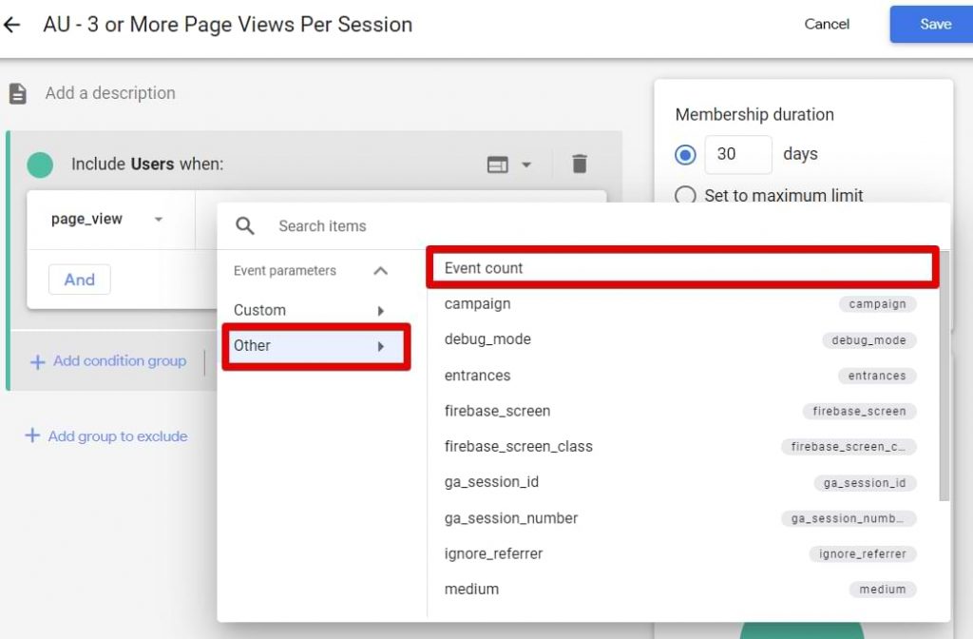The height and width of the screenshot is (639, 973).
Task: Click the And condition button
Action: pyautogui.click(x=79, y=279)
